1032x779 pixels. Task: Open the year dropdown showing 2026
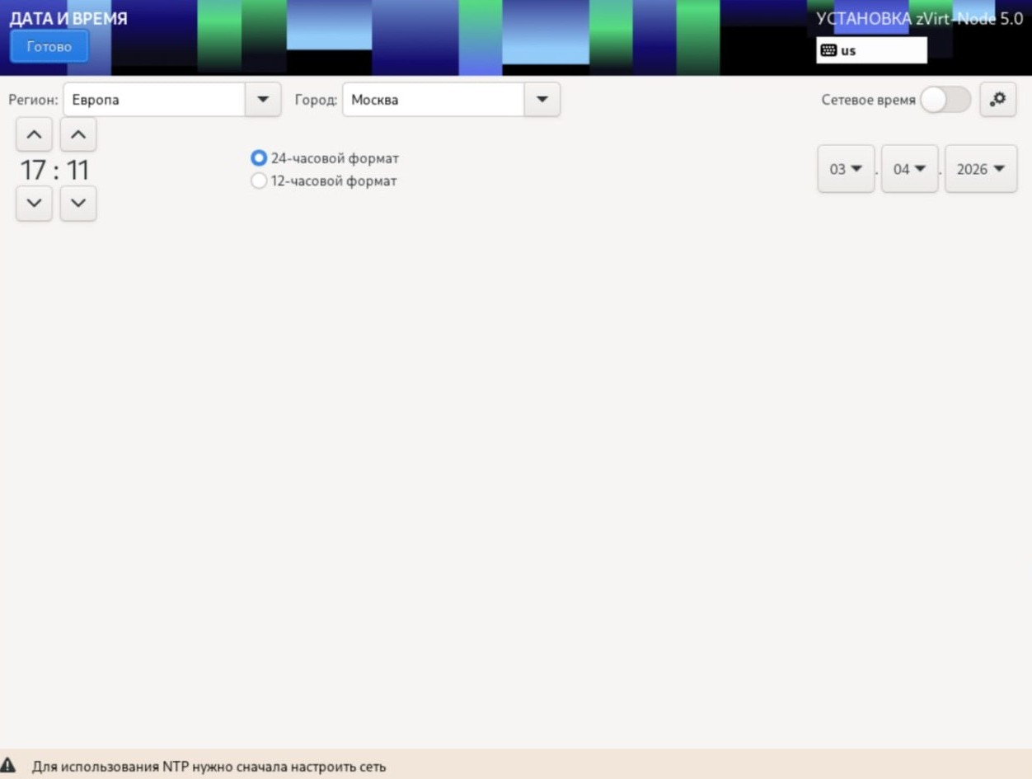(981, 169)
